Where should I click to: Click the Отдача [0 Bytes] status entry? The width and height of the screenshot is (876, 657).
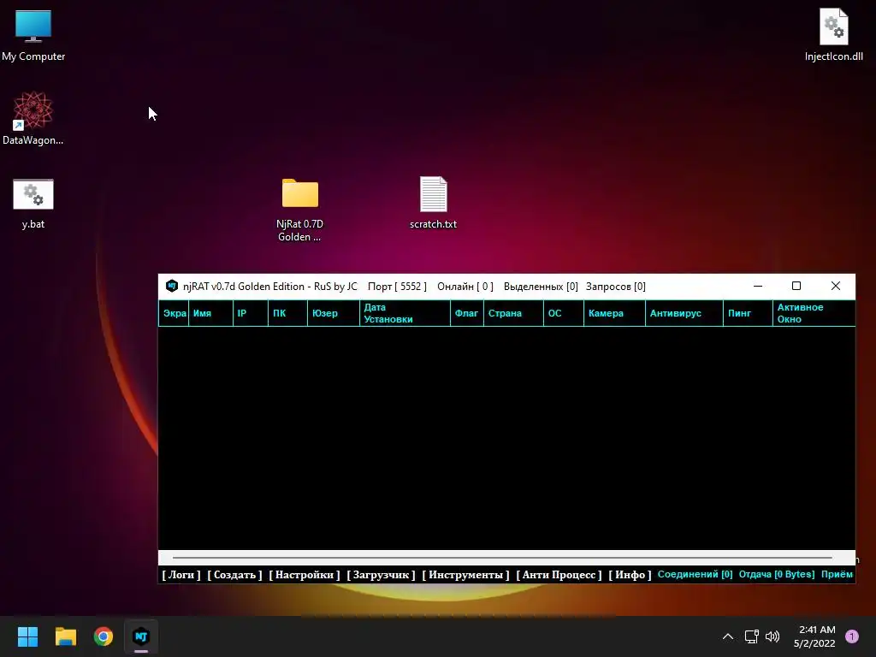point(777,574)
